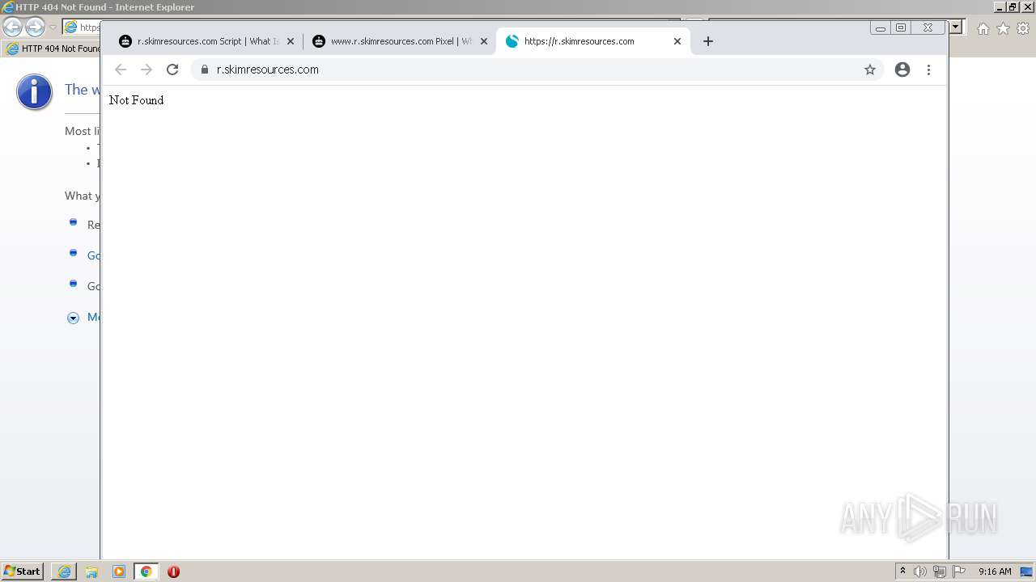Open the IE address bar dropdown arrow
This screenshot has height=582, width=1036.
pos(956,27)
